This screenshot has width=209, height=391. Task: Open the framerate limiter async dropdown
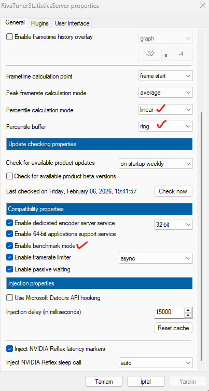(x=156, y=258)
